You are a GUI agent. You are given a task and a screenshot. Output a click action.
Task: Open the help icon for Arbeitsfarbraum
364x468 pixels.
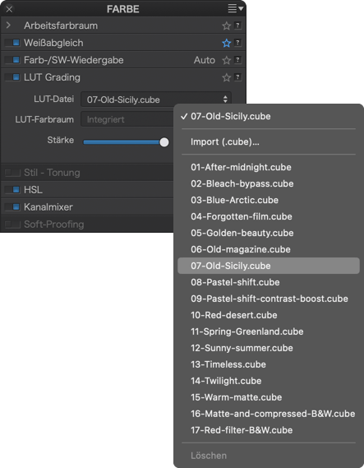pyautogui.click(x=237, y=25)
